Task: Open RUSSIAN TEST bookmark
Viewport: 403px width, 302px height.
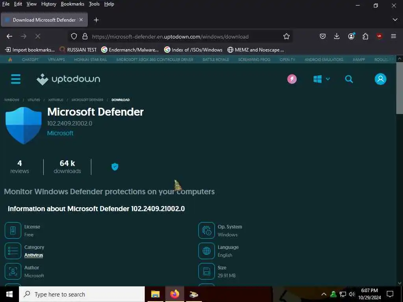Action: click(x=78, y=50)
